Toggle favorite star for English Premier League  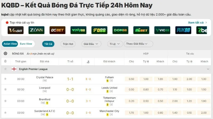[5, 69]
